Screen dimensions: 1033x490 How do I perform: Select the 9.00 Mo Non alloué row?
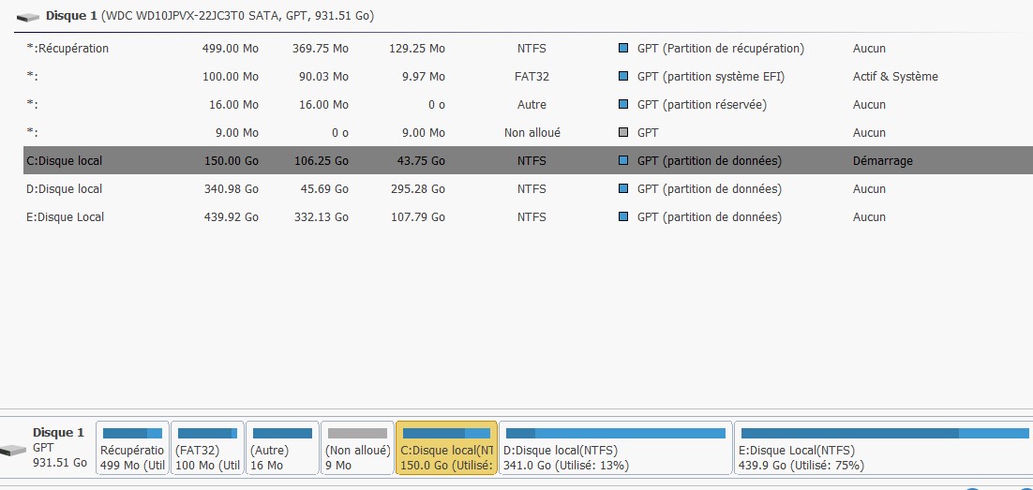[x=528, y=133]
